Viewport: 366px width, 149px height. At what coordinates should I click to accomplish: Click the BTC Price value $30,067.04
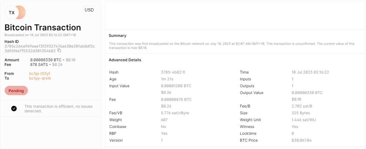point(301,140)
